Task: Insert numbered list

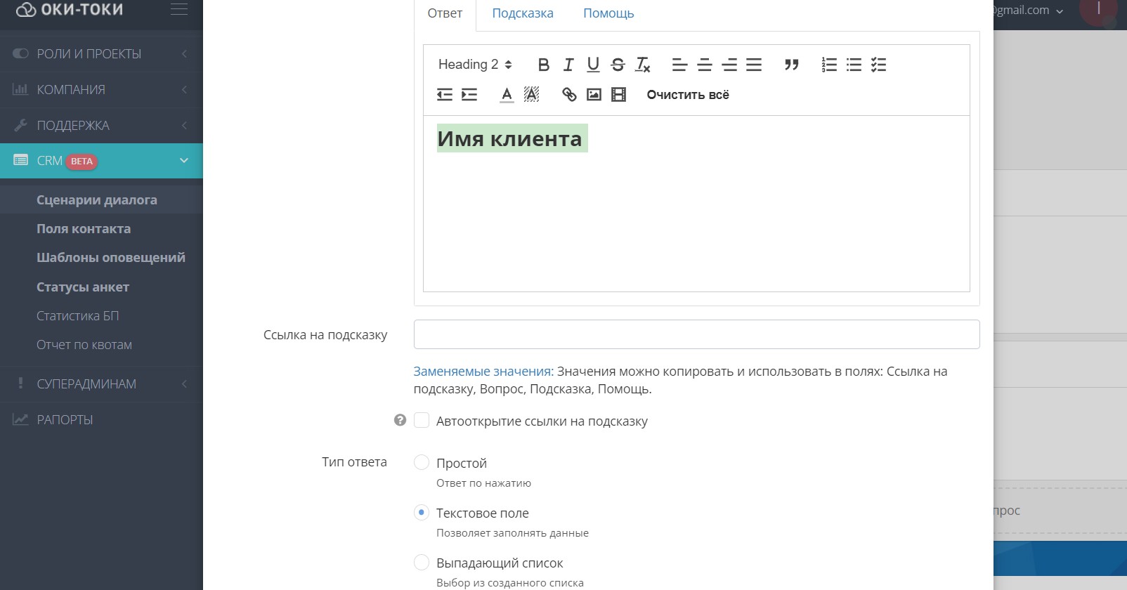Action: pyautogui.click(x=829, y=65)
